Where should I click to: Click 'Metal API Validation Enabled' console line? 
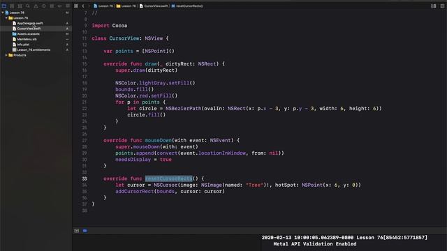click(315, 244)
